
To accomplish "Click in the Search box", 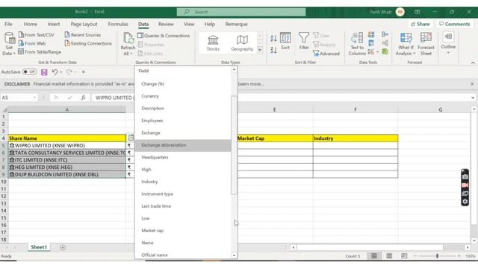I will point(241,12).
